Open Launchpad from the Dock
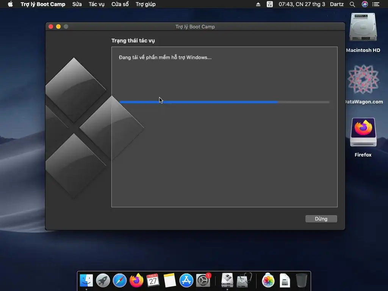Screen dimensions: 388x291 pos(103,280)
